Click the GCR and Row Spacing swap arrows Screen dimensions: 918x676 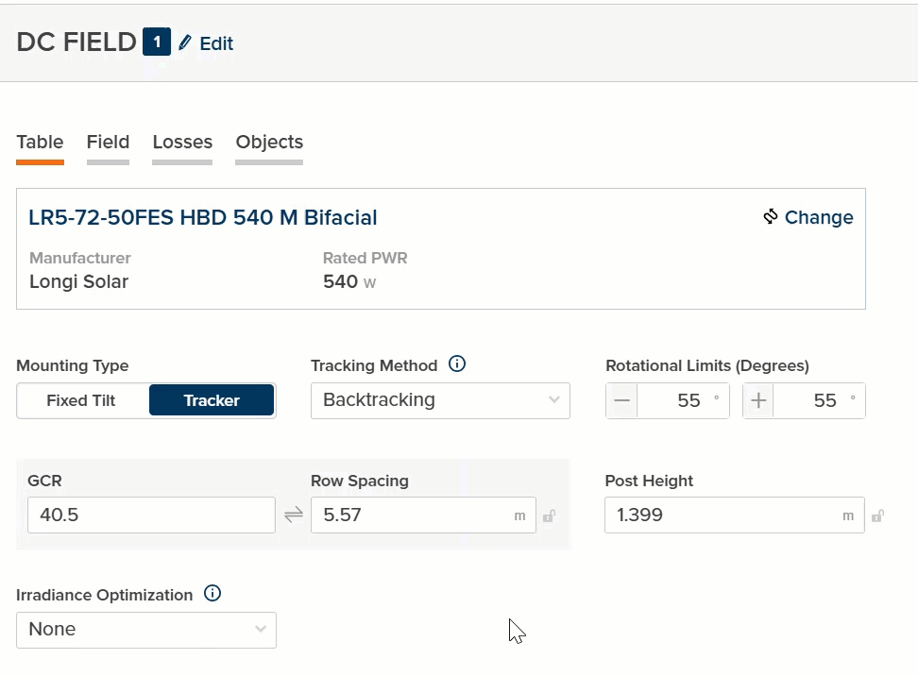pos(294,515)
